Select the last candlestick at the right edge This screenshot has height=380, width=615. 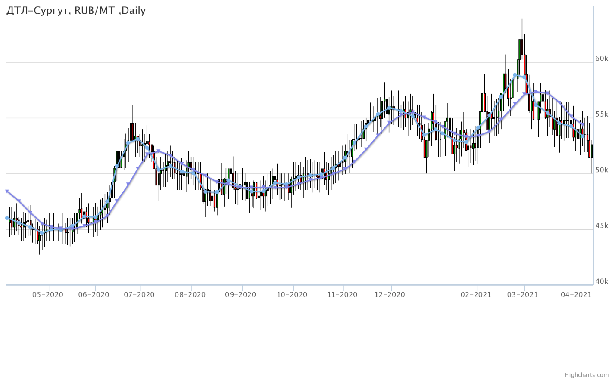click(x=592, y=151)
